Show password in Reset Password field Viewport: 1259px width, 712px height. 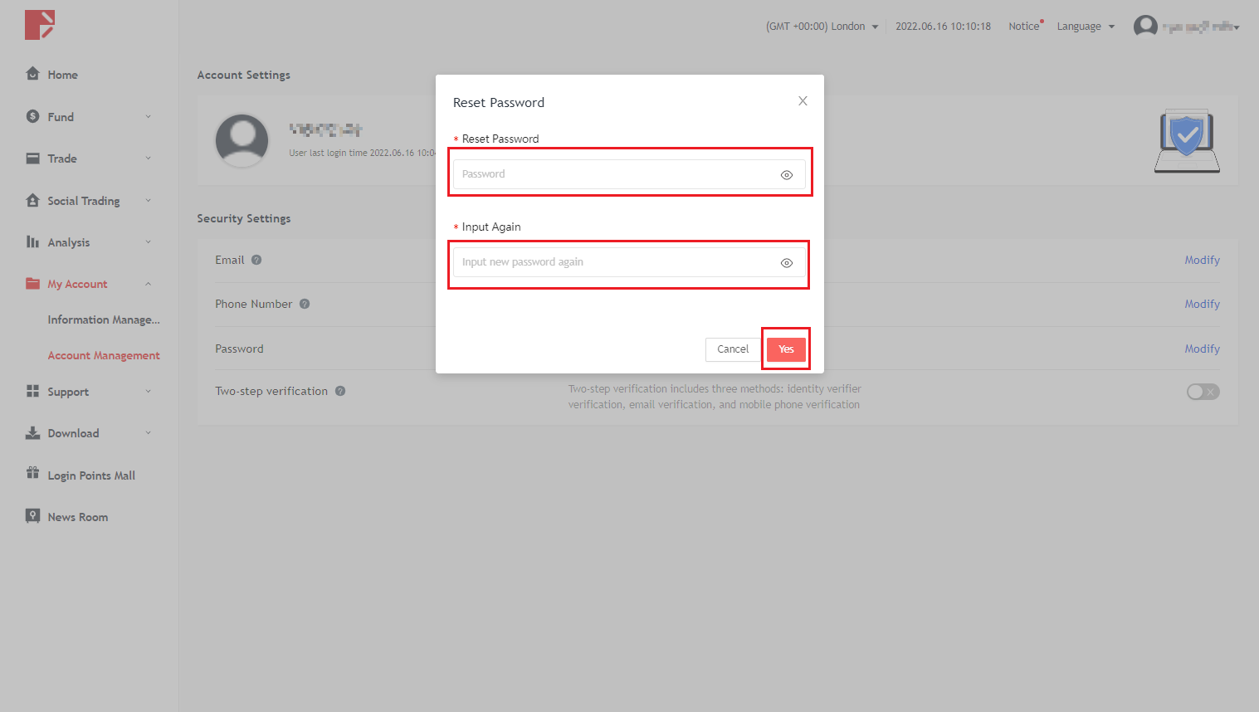786,175
